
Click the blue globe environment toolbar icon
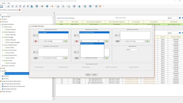click(47, 6)
